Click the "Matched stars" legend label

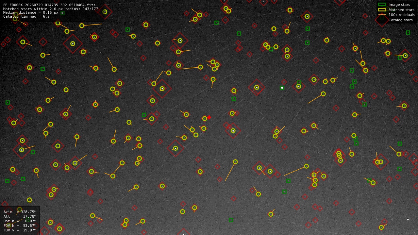(401, 10)
